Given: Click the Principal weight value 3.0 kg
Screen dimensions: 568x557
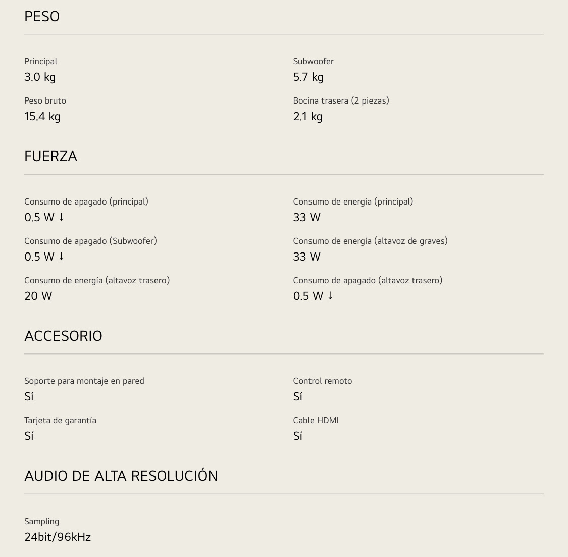Looking at the screenshot, I should click(40, 77).
